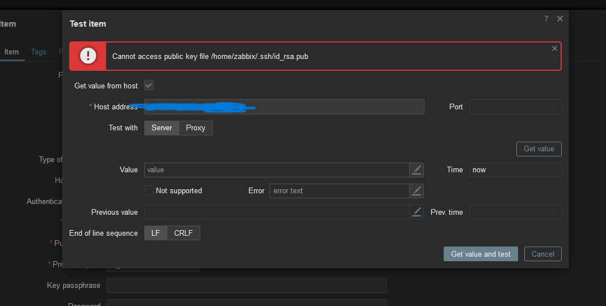Switch to the Item tab in background form
The width and height of the screenshot is (606, 306).
(x=11, y=52)
